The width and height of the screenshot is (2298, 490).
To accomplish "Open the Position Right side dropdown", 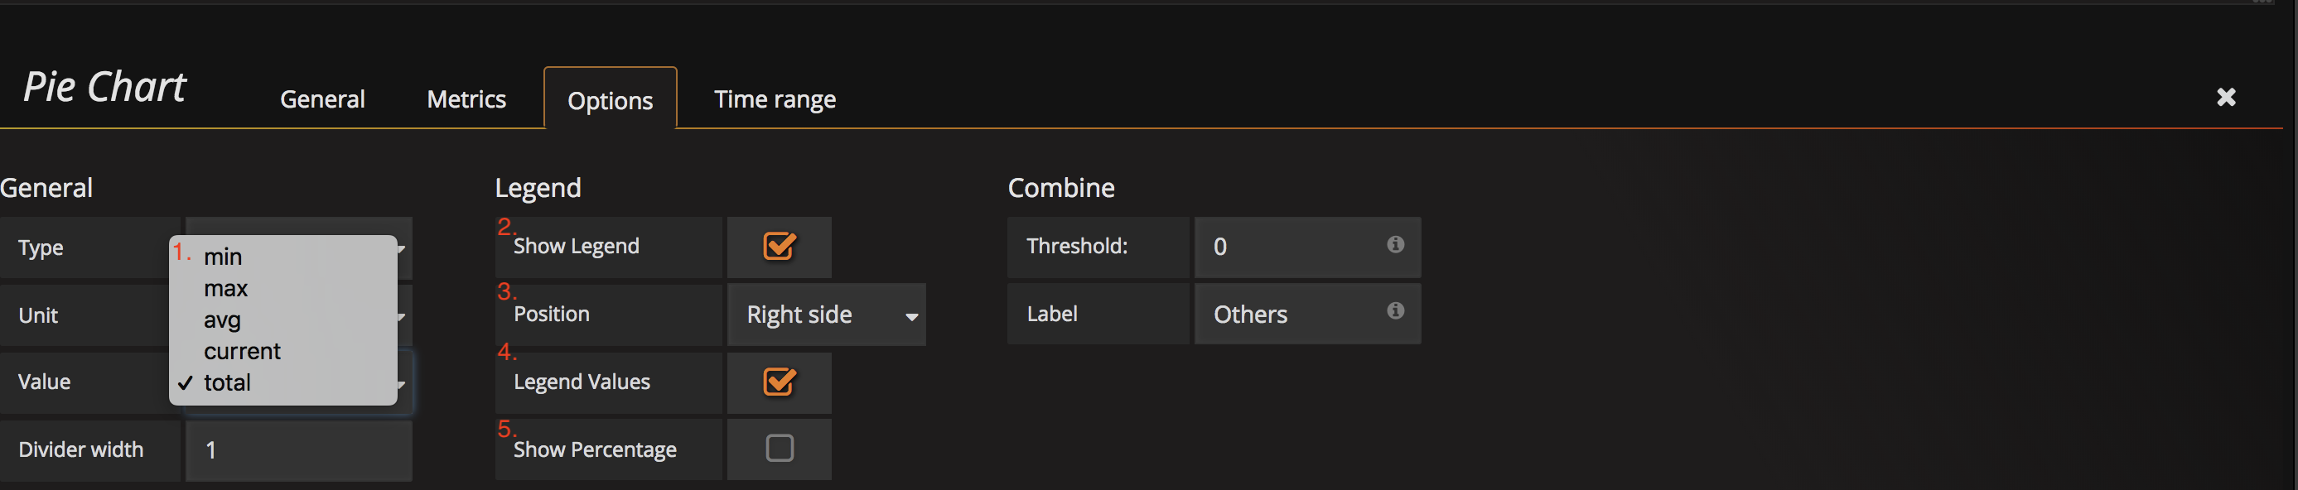I will (x=826, y=315).
